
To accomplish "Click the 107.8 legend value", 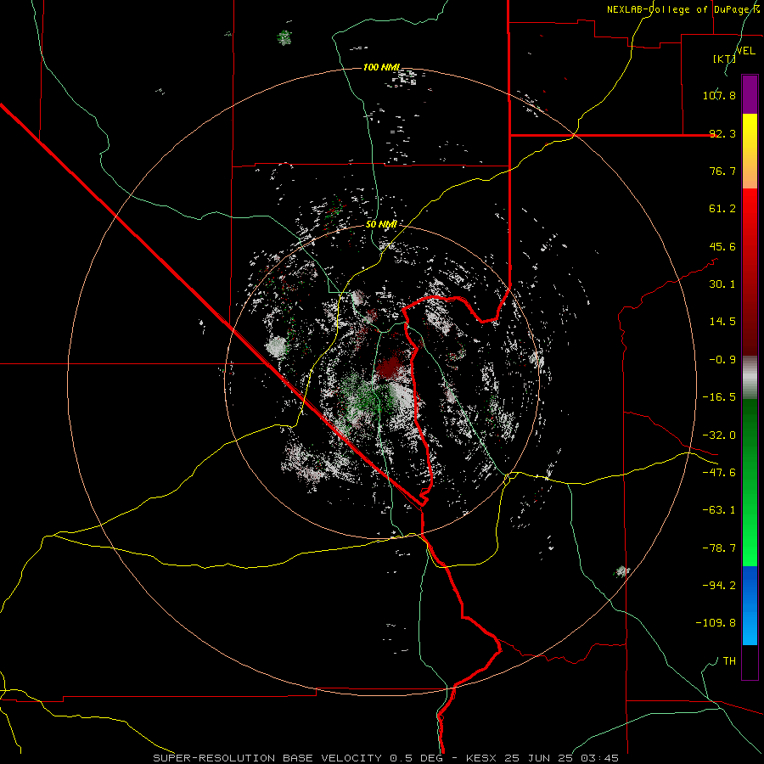I will tap(719, 95).
